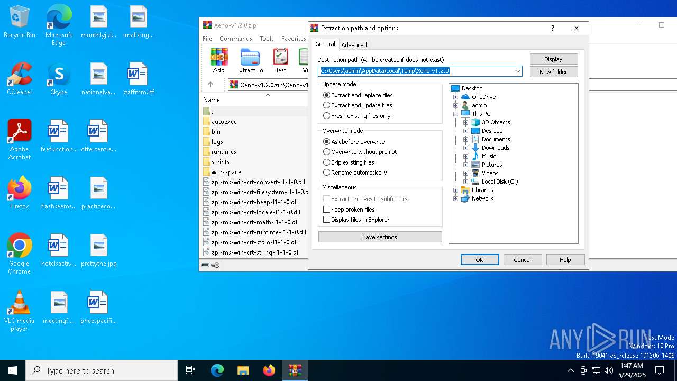
Task: Select the Skype desktop shortcut
Action: [x=59, y=79]
